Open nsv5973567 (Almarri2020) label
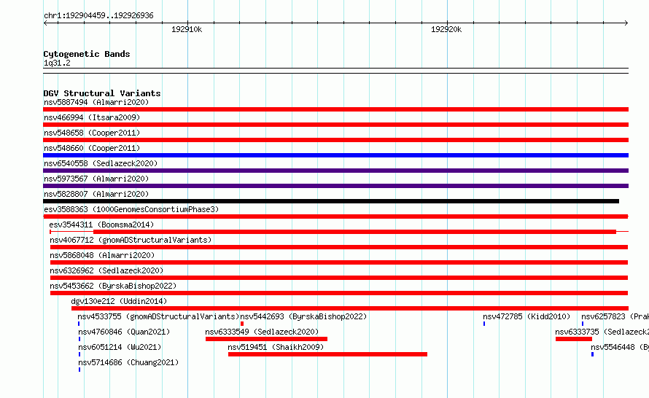Image resolution: width=649 pixels, height=398 pixels. [96, 179]
